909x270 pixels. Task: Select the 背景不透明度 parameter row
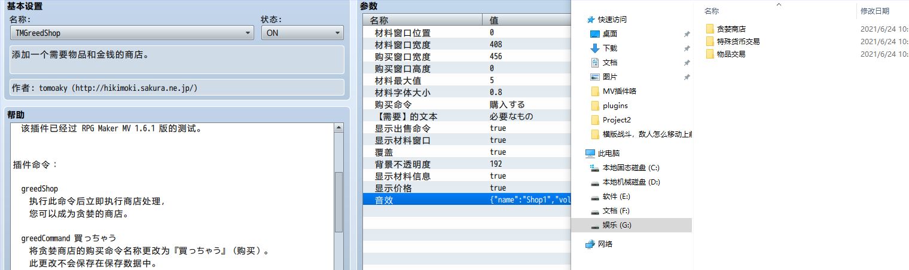coord(467,164)
